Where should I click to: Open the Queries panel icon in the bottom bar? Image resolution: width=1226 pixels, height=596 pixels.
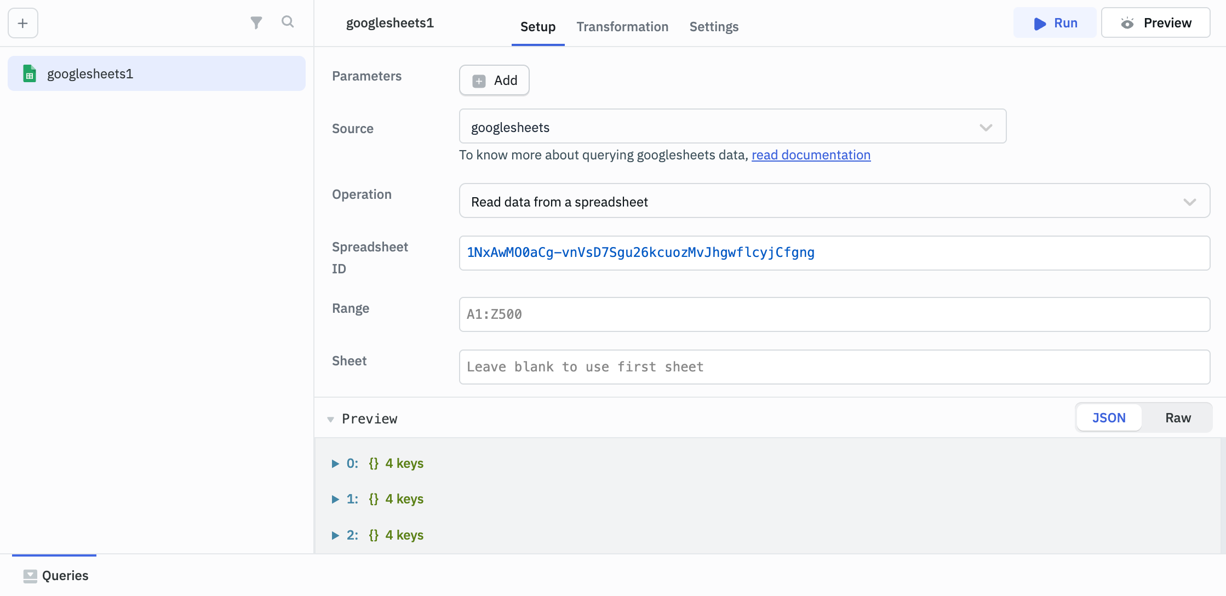tap(30, 575)
